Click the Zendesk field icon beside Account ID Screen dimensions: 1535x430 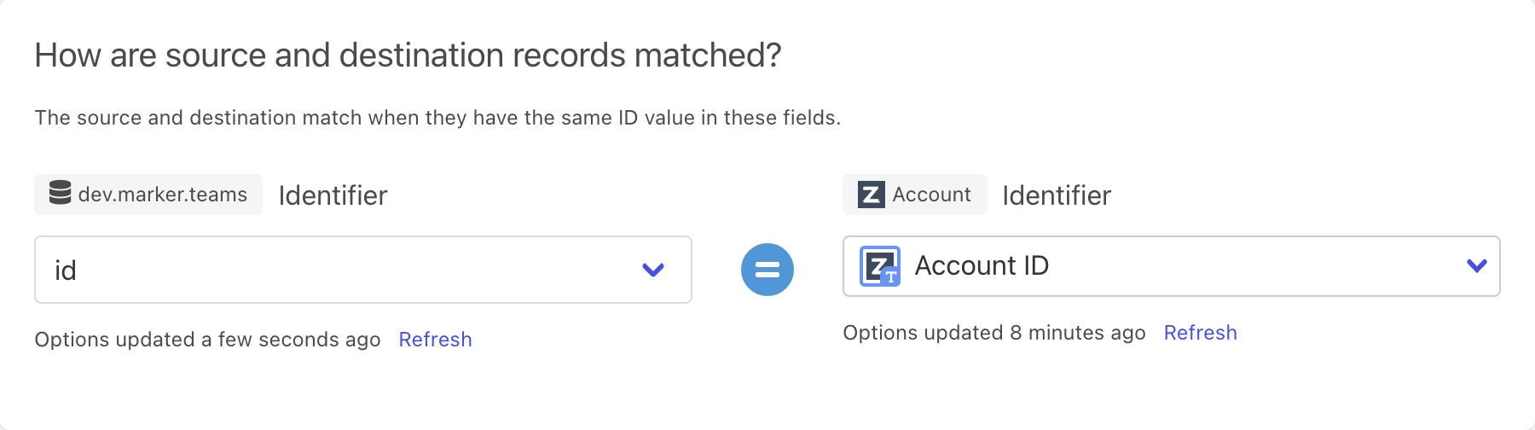(879, 266)
